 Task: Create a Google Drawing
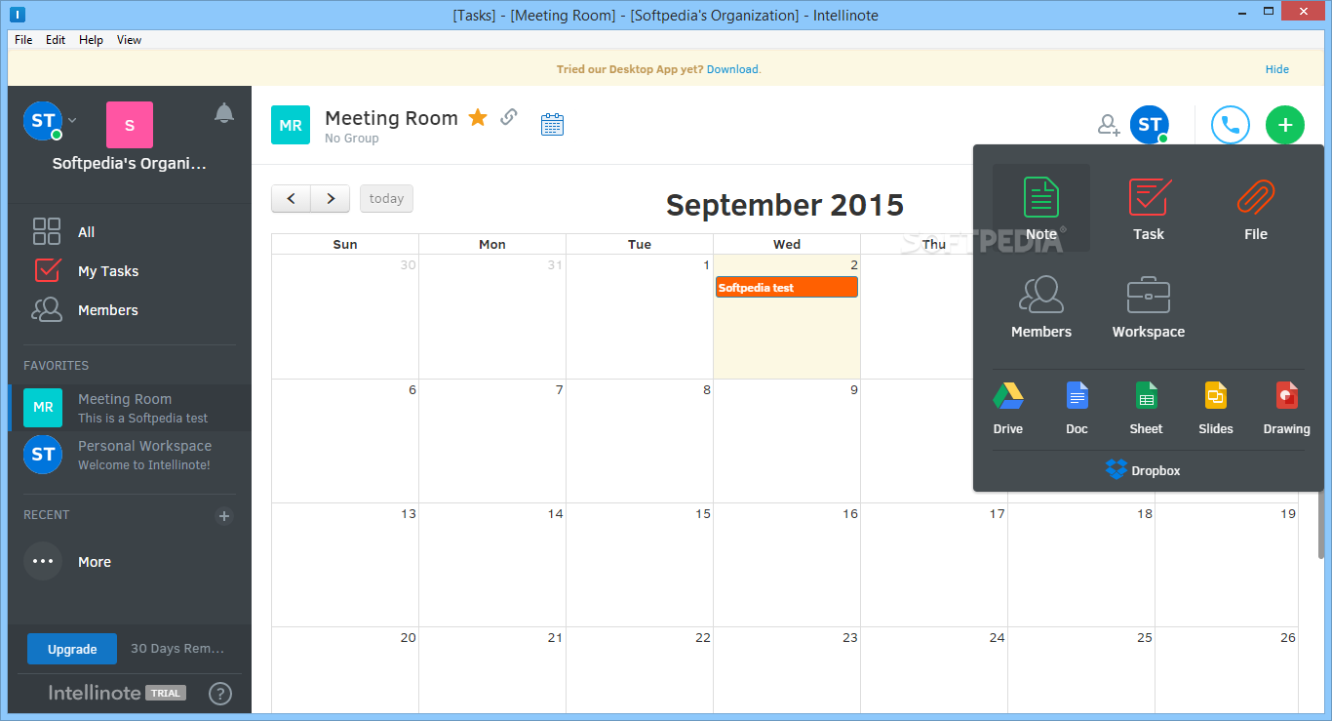tap(1287, 409)
